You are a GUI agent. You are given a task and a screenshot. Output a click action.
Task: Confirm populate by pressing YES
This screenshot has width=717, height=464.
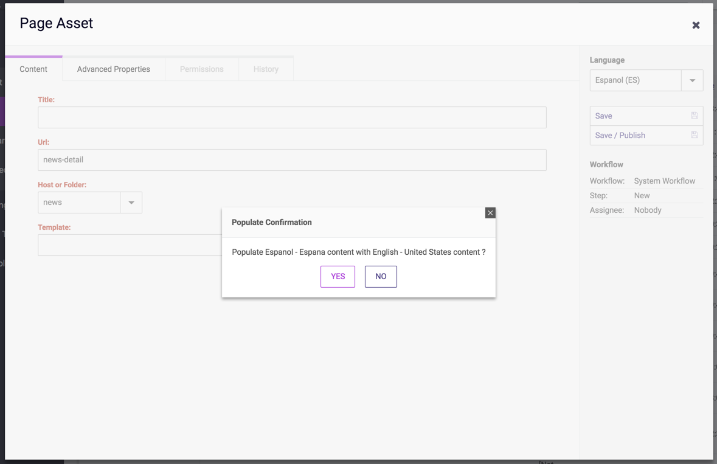(338, 277)
